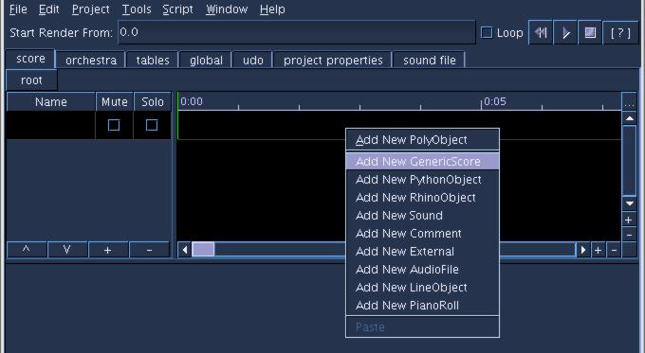This screenshot has width=645, height=353.
Task: Switch to the udo tab
Action: (x=253, y=61)
